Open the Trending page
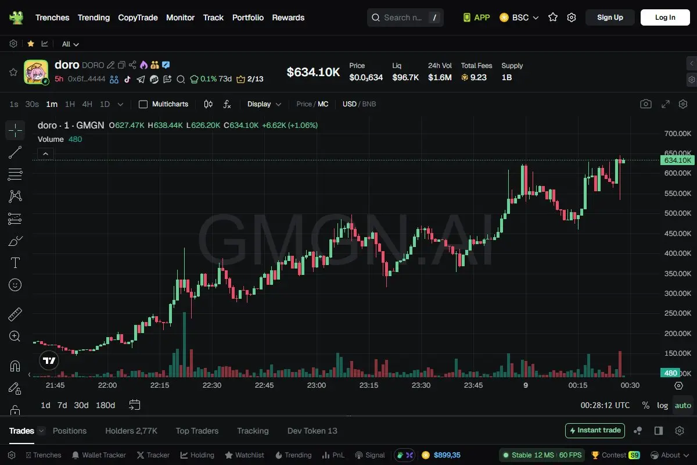The width and height of the screenshot is (697, 465). tap(94, 17)
